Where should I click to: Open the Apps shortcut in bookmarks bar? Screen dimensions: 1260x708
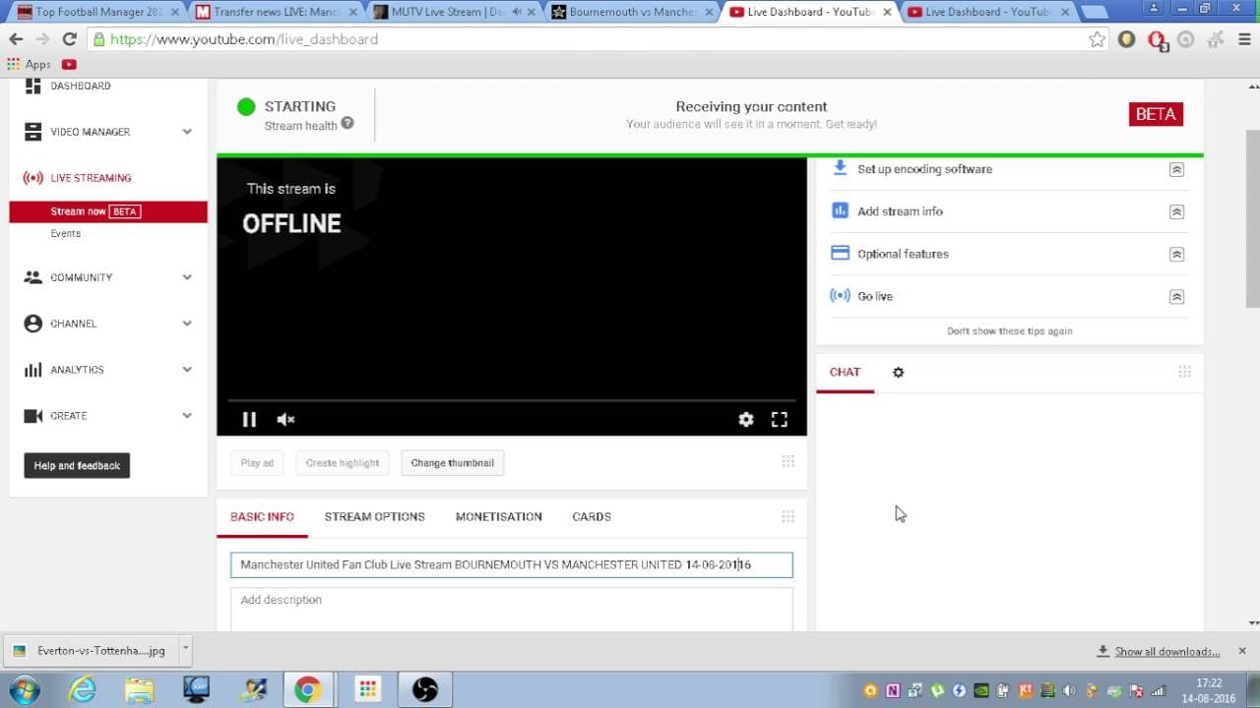[x=29, y=64]
